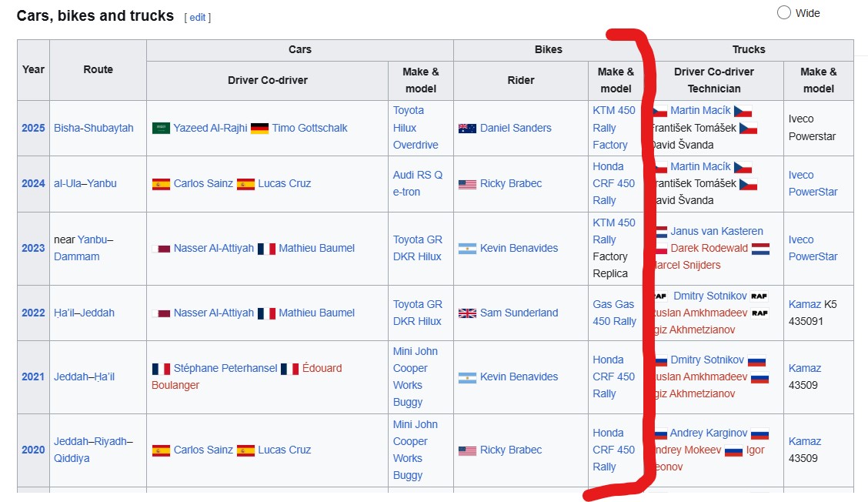Viewport: 868px width, 502px height.
Task: Select the Wide radio button
Action: (784, 12)
